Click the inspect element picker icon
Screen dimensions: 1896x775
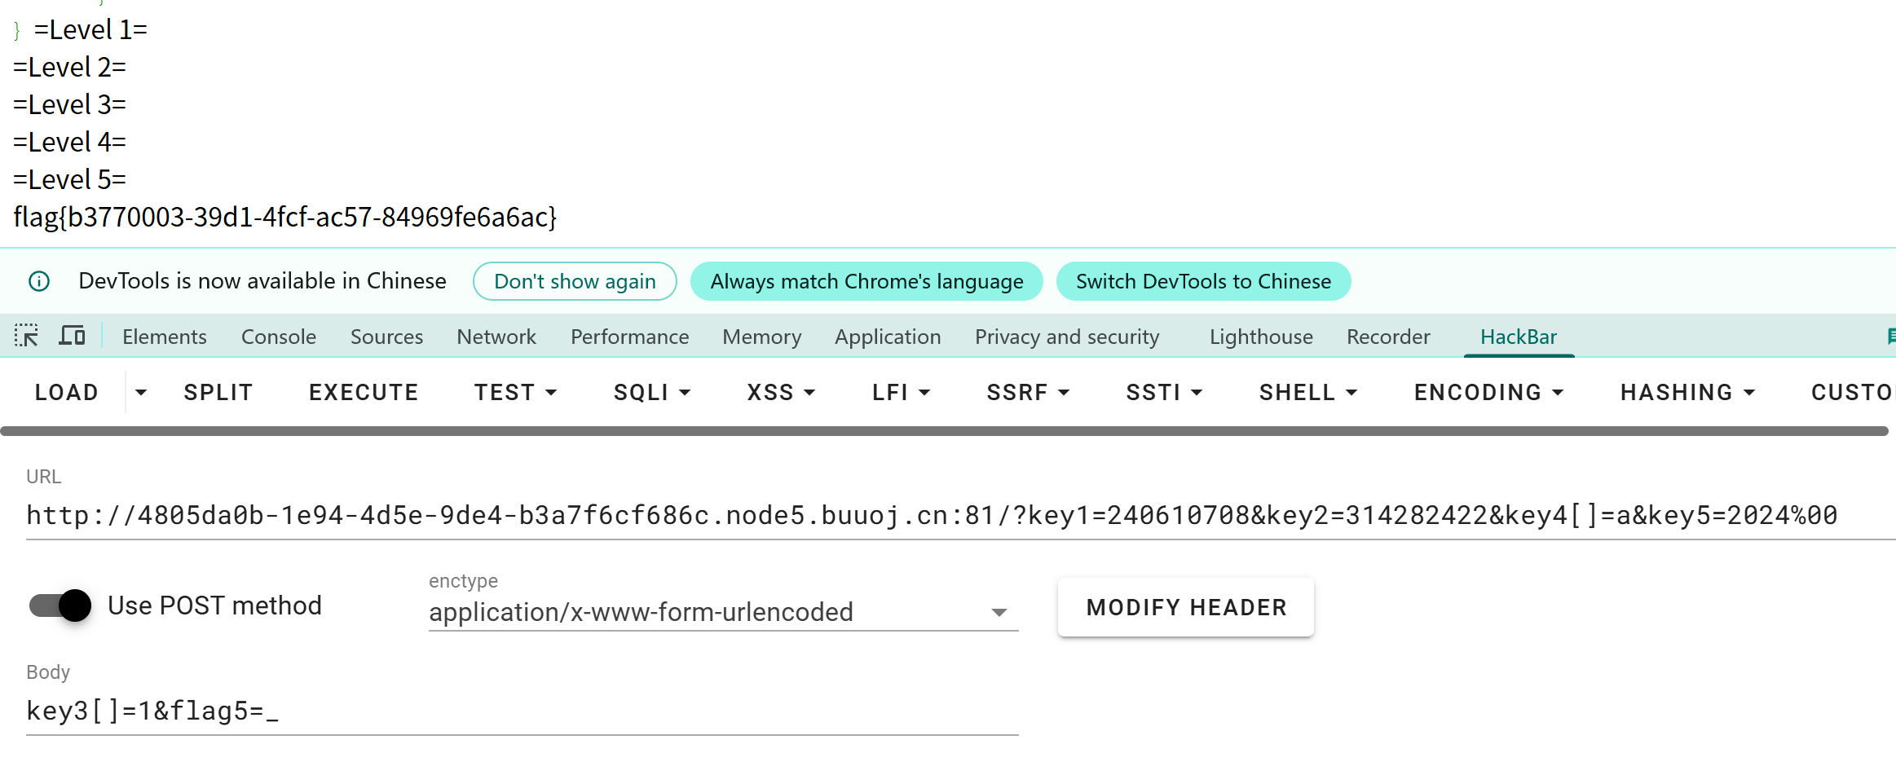26,336
